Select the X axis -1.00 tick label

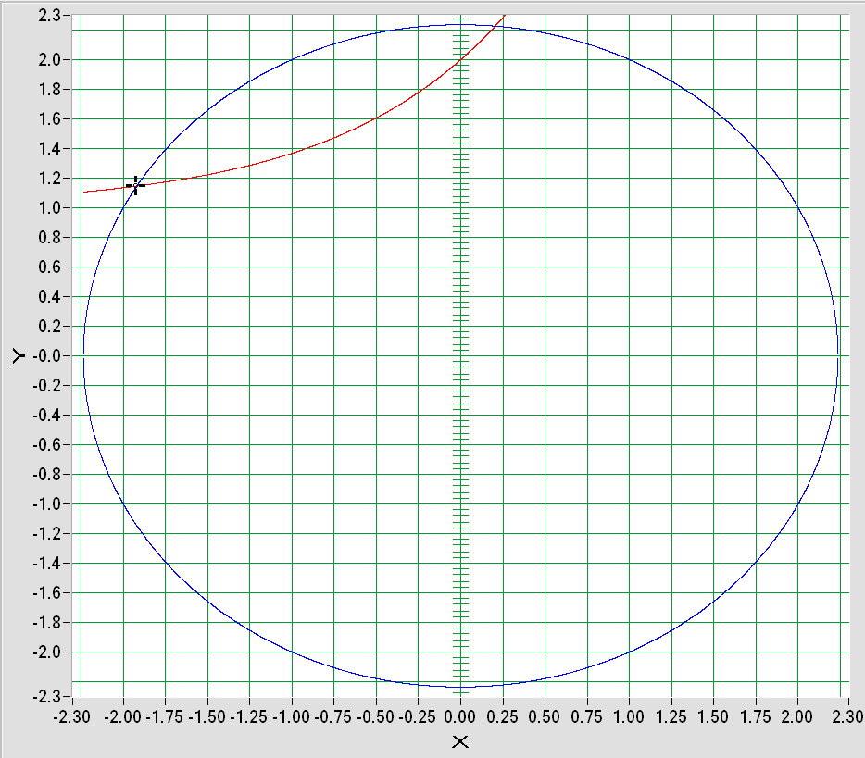tap(292, 716)
